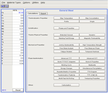Edit the Nb weight percent field
The height and width of the screenshot is (93, 108).
pos(18,31)
